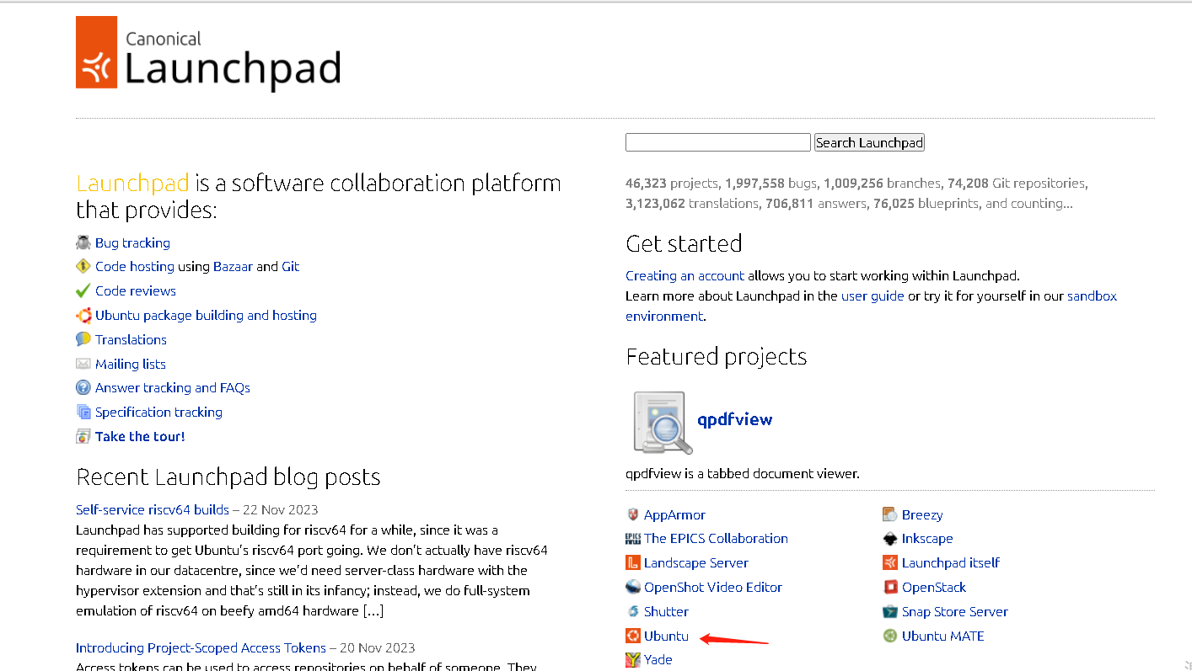Viewport: 1192px width, 671px height.
Task: Click the Bug tracking bug icon
Action: coord(83,242)
